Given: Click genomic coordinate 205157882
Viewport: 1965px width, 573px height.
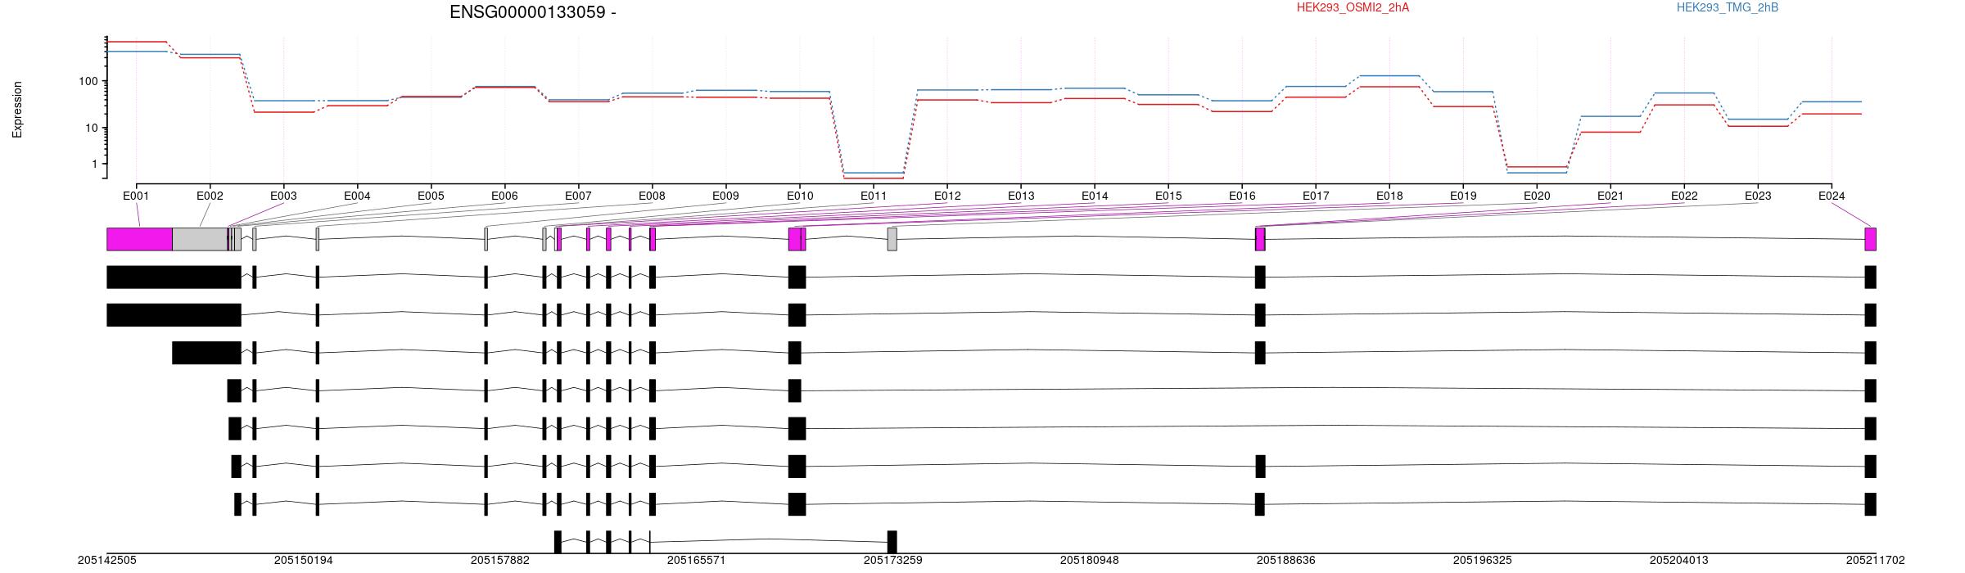Looking at the screenshot, I should (500, 561).
